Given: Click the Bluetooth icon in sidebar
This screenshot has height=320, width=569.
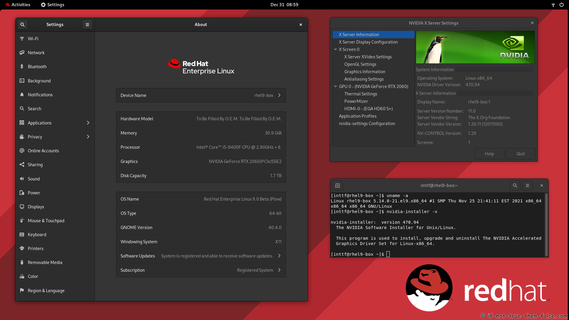Looking at the screenshot, I should click(22, 66).
